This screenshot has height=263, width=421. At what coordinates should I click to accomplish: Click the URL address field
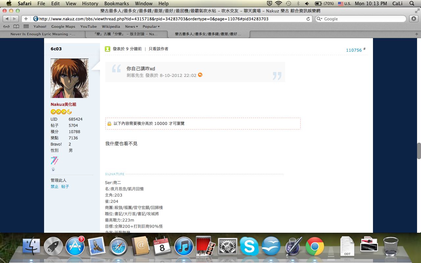[x=173, y=19]
